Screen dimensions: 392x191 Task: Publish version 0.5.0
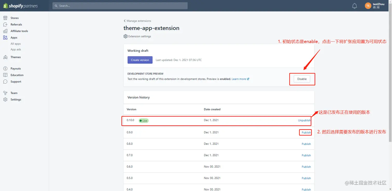click(306, 178)
